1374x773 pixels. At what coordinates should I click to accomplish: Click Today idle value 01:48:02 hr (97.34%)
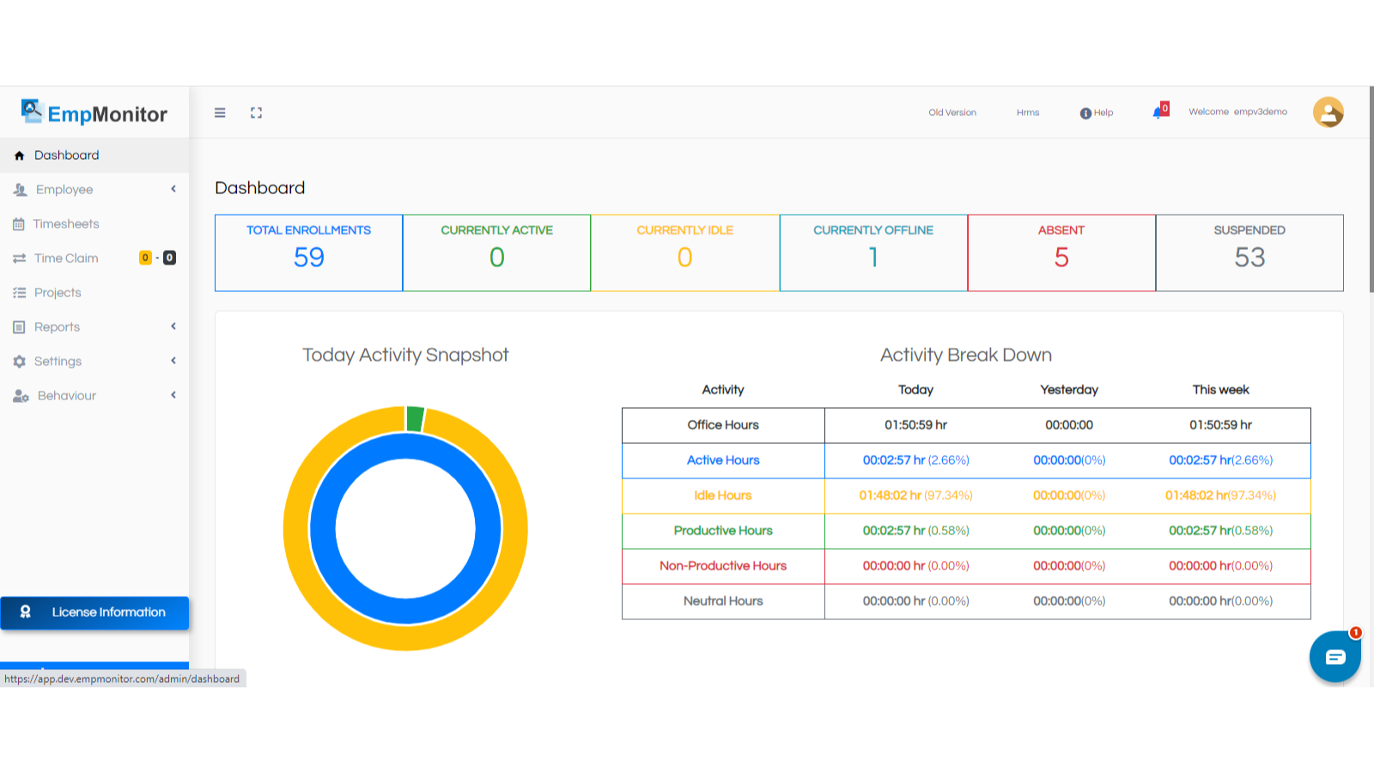[915, 496]
